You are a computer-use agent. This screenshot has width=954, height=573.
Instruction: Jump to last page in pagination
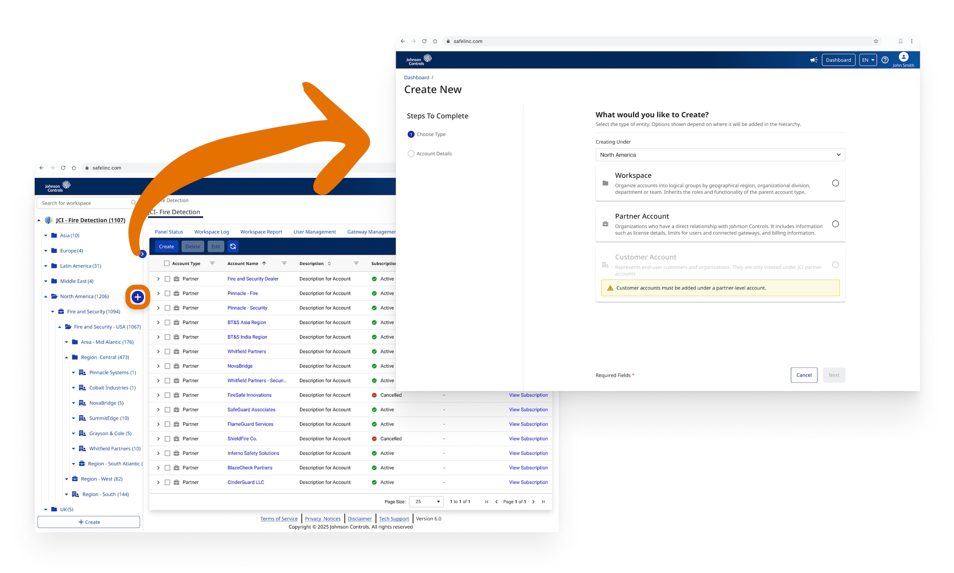pyautogui.click(x=543, y=502)
